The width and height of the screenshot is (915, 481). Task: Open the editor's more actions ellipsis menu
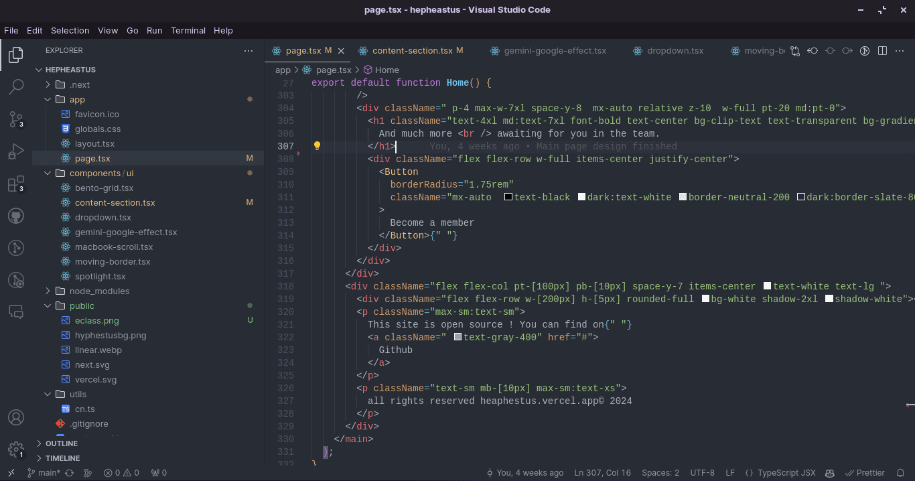[900, 51]
